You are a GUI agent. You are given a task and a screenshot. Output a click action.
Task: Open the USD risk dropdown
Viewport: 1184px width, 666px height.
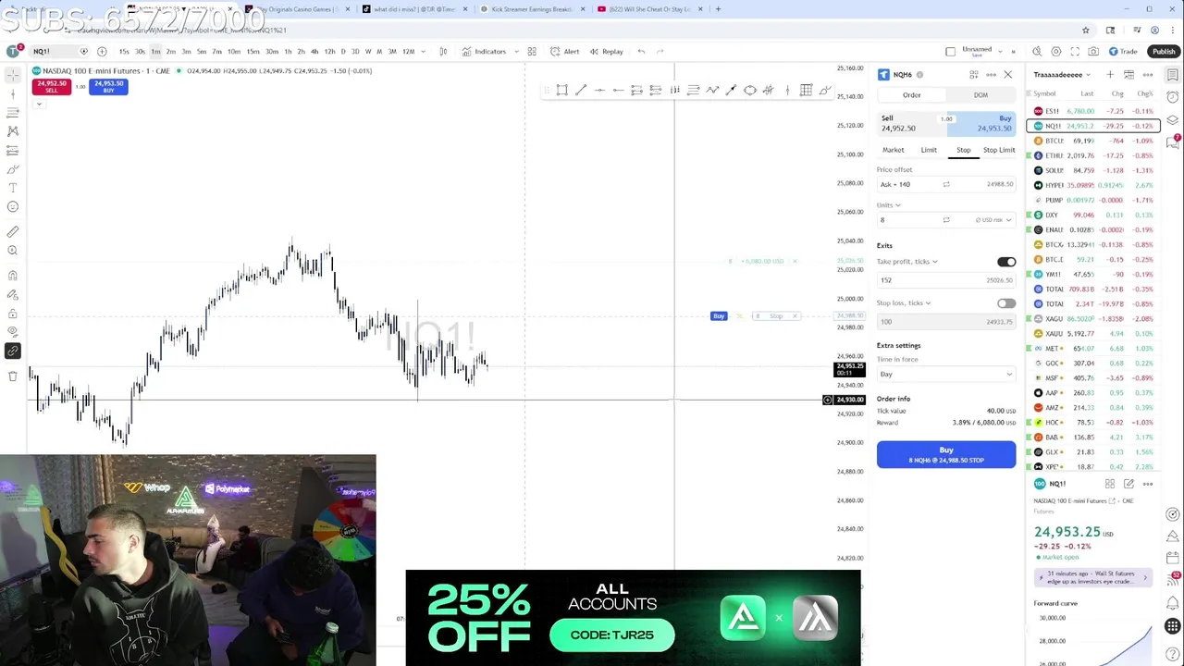(x=993, y=220)
